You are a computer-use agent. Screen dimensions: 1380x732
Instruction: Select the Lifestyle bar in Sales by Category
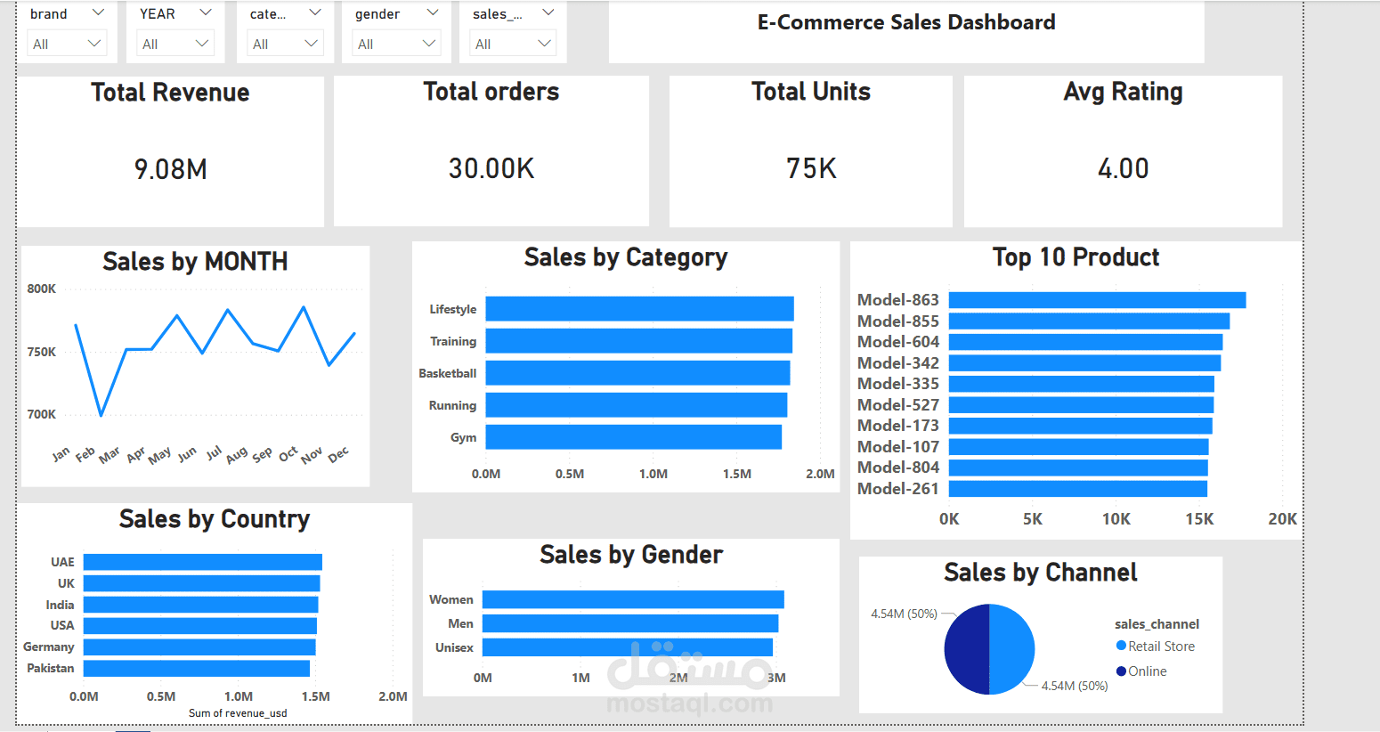pyautogui.click(x=638, y=308)
